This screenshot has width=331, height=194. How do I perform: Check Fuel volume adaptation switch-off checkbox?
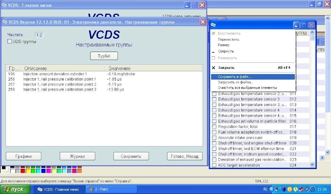point(214,132)
